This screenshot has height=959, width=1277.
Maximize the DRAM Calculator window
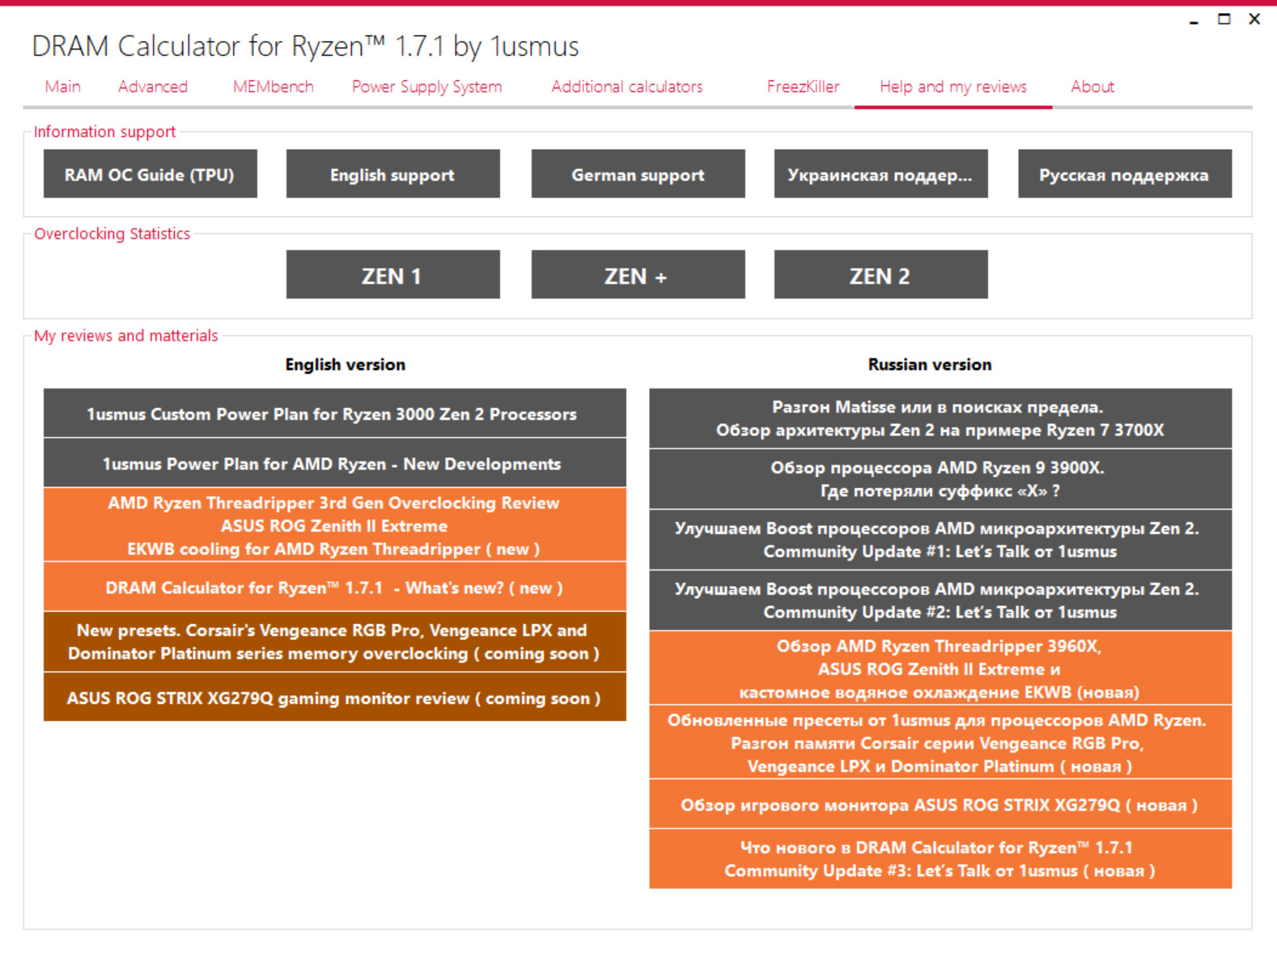coord(1224,19)
